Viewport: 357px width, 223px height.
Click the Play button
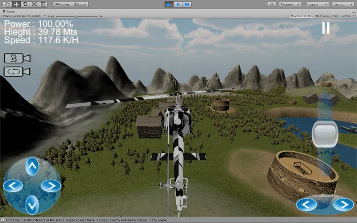pyautogui.click(x=169, y=4)
